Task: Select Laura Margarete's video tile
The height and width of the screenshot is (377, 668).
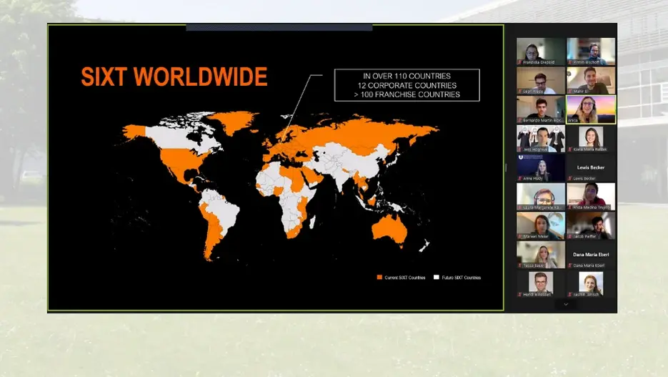Action: point(541,197)
